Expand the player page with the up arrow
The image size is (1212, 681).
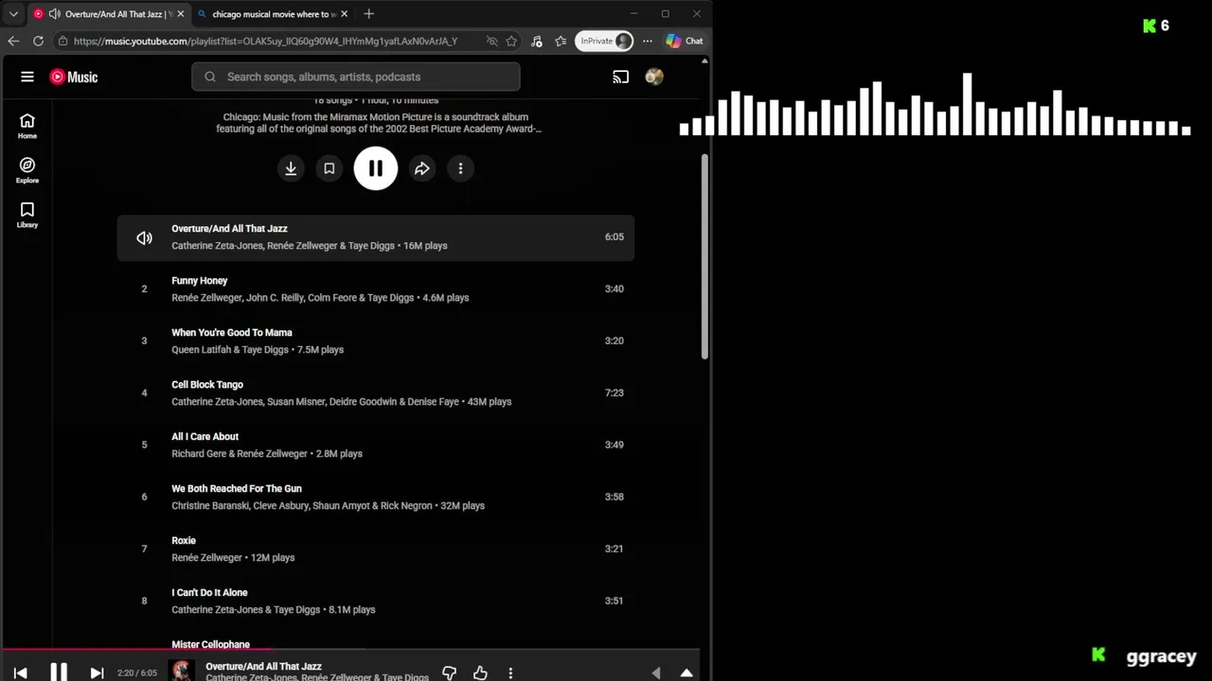pyautogui.click(x=686, y=672)
